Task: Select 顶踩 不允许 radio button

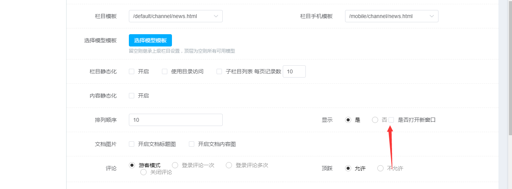Action: tap(380, 168)
